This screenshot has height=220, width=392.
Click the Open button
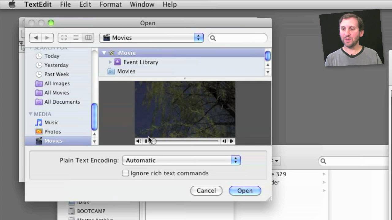[x=245, y=191]
